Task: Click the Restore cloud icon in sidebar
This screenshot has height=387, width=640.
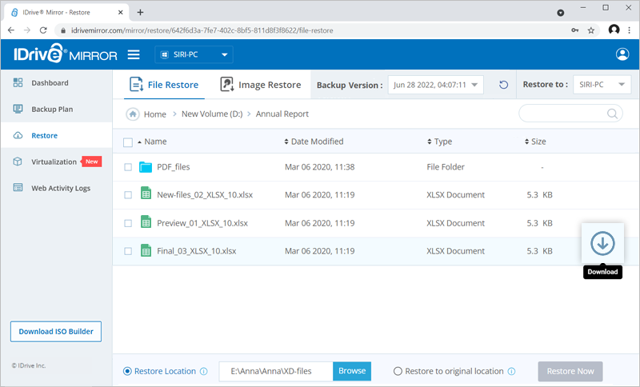Action: 18,135
